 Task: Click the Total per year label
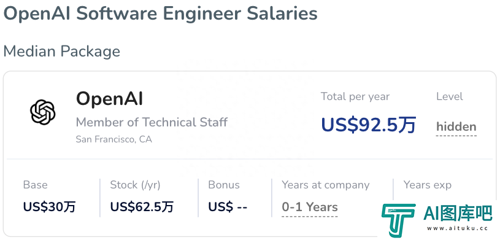pyautogui.click(x=355, y=96)
